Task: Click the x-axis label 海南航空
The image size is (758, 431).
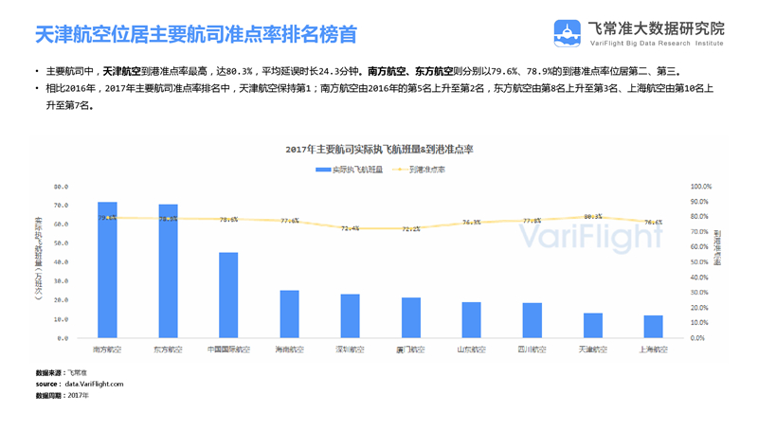Action: pos(290,350)
